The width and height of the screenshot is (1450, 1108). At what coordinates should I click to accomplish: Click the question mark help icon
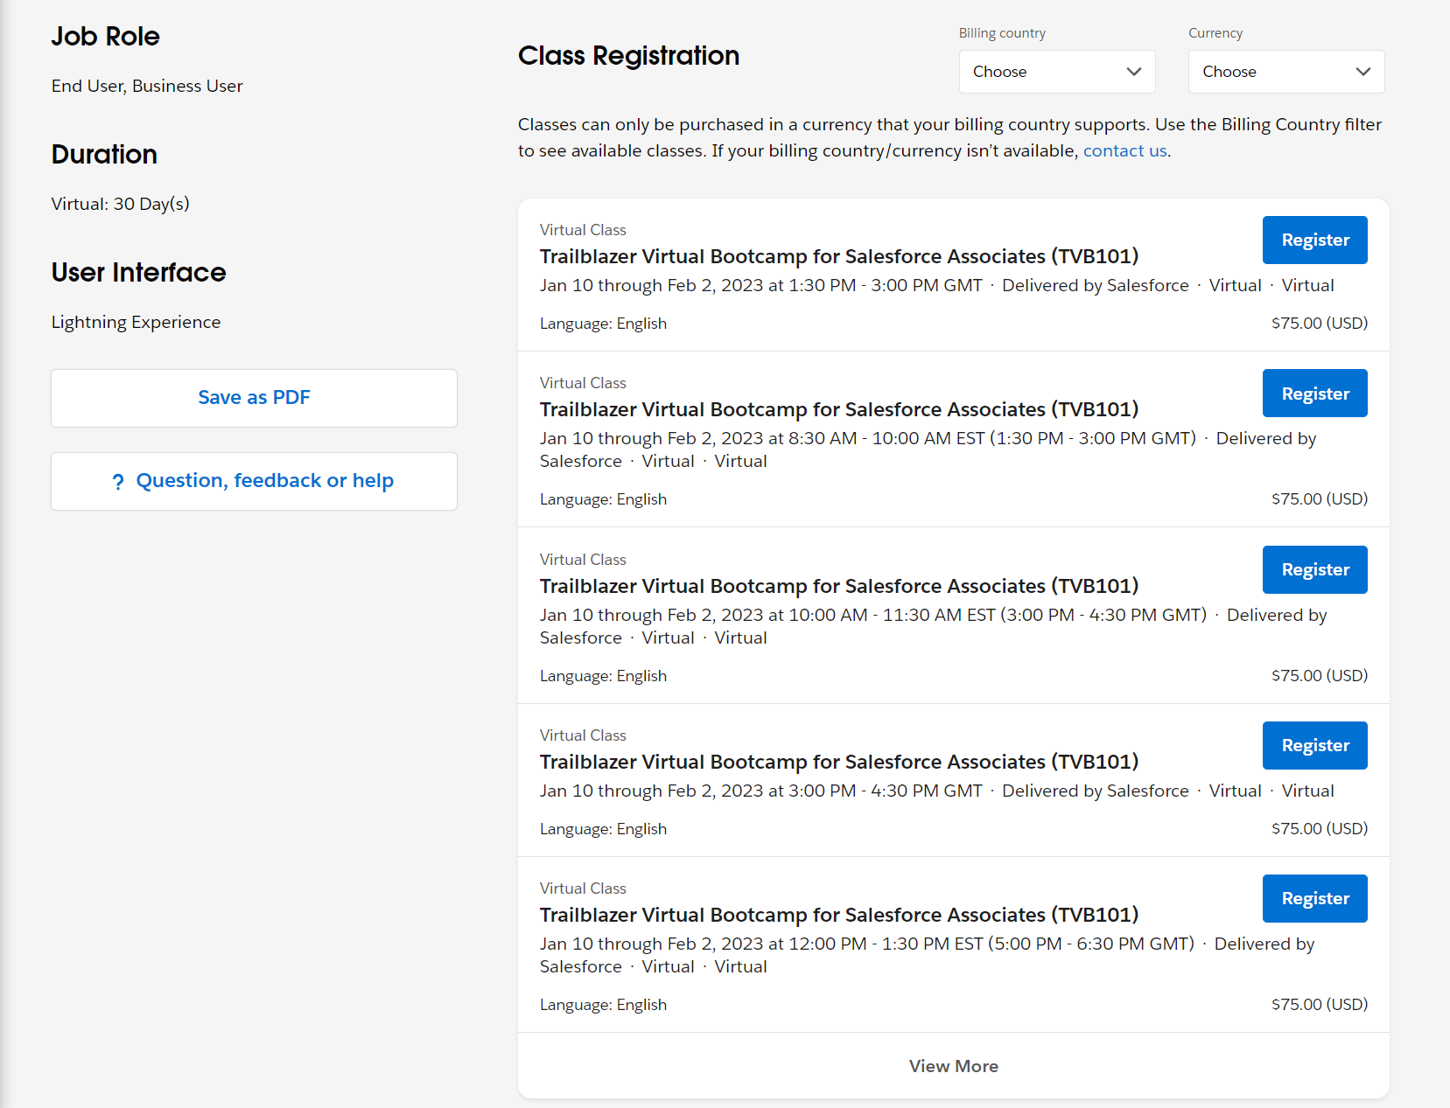coord(118,482)
